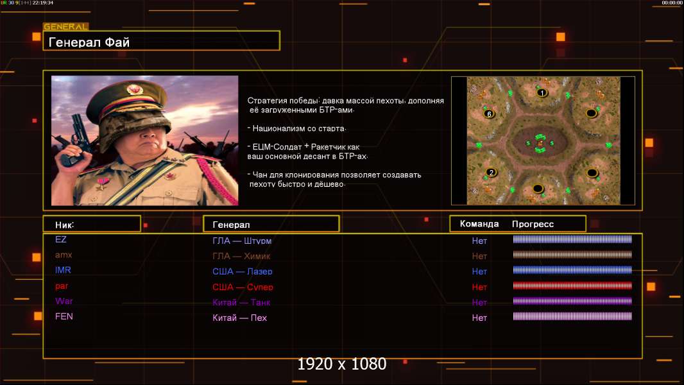This screenshot has height=385, width=684.
Task: Click team value 'Нет' in par row
Action: pyautogui.click(x=479, y=287)
